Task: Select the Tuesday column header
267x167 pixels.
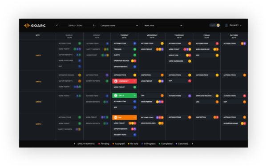Action: coord(124,36)
